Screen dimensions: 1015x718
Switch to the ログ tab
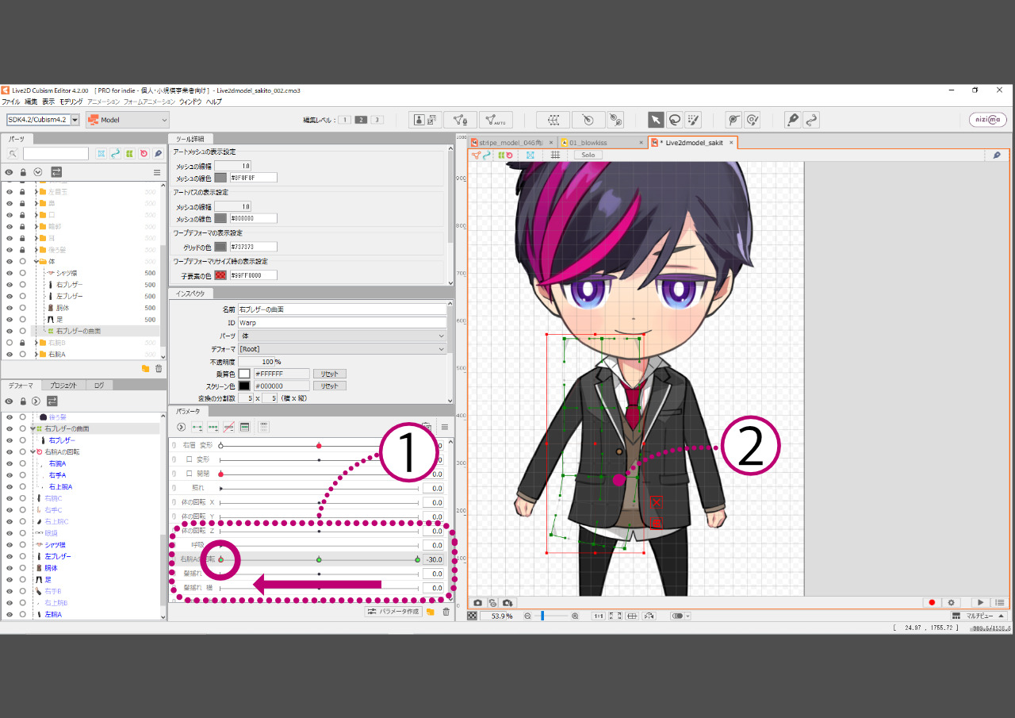pyautogui.click(x=99, y=386)
